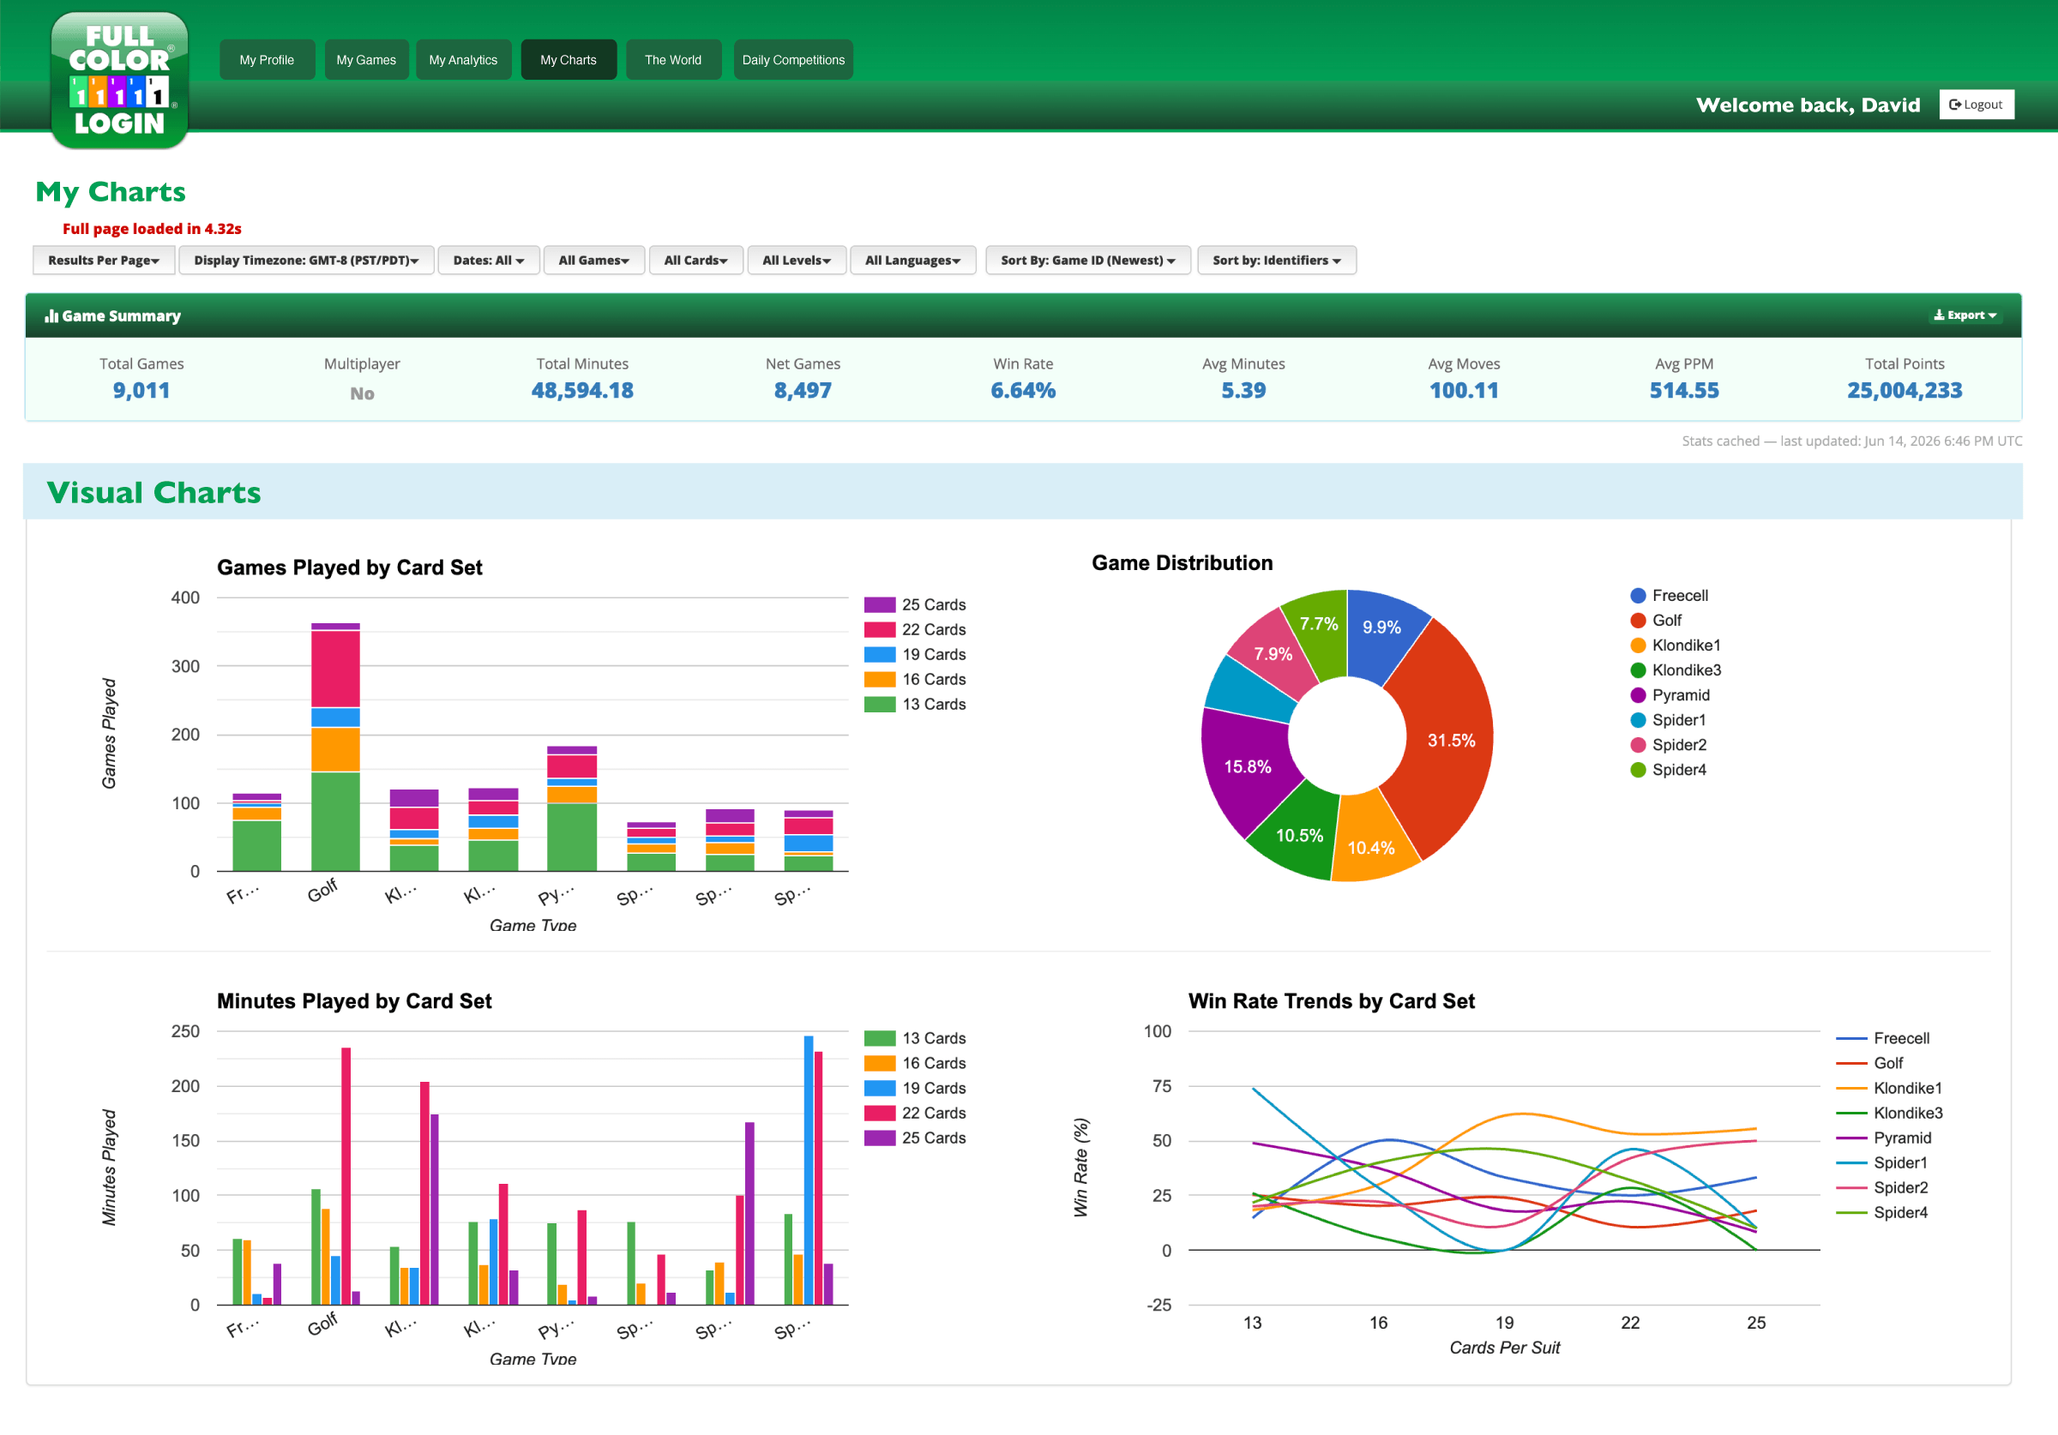Click the Game Summary bar chart icon
The width and height of the screenshot is (2058, 1435).
(52, 315)
